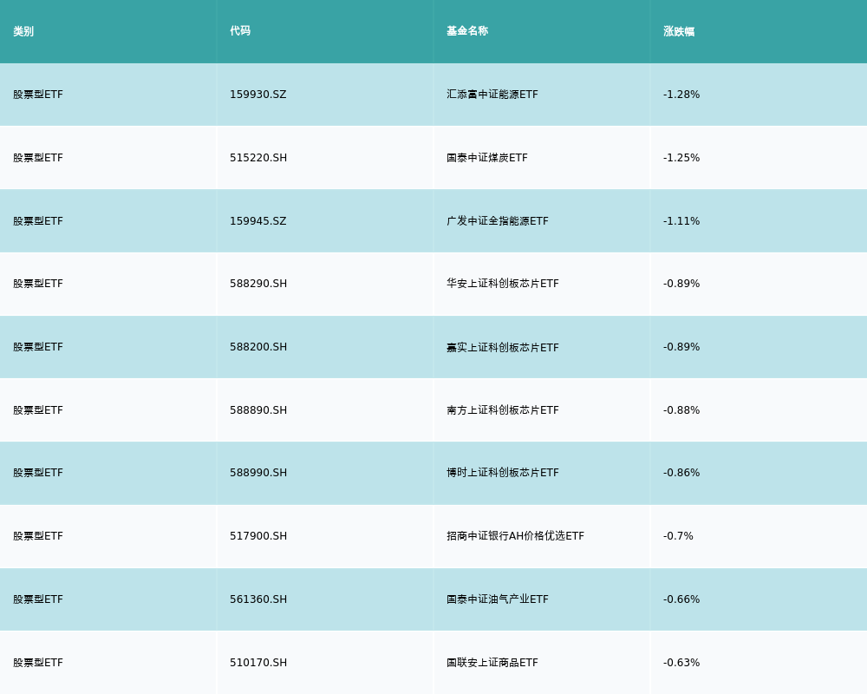Select code 510170.SH
The image size is (867, 694).
[x=258, y=663]
